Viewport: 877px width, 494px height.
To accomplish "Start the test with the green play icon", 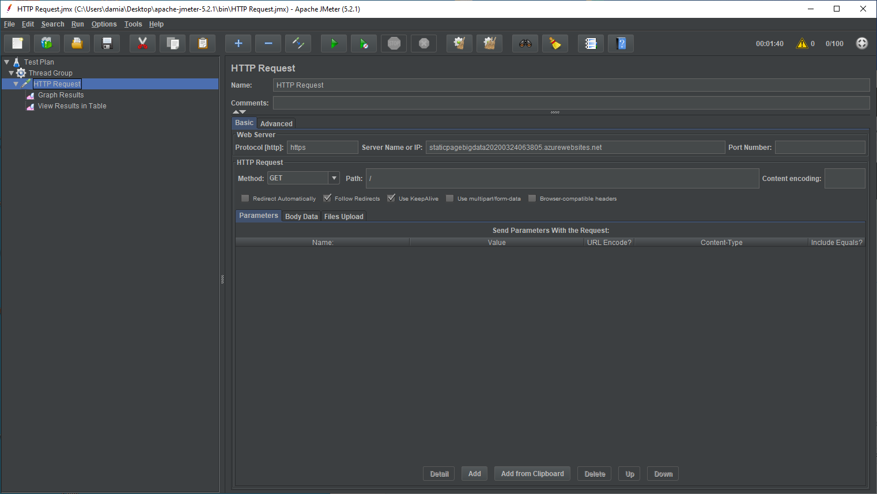I will coord(334,43).
